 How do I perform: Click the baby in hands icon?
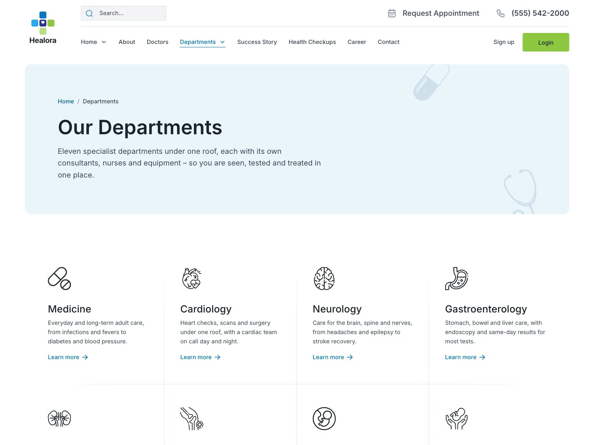[456, 419]
